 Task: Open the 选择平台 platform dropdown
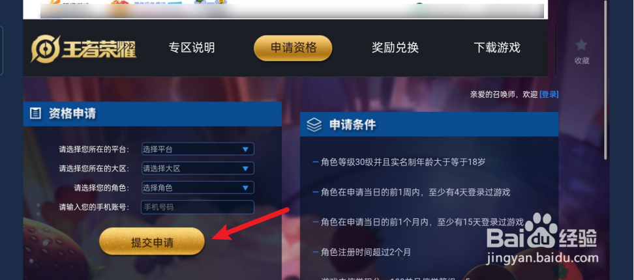[x=198, y=149]
